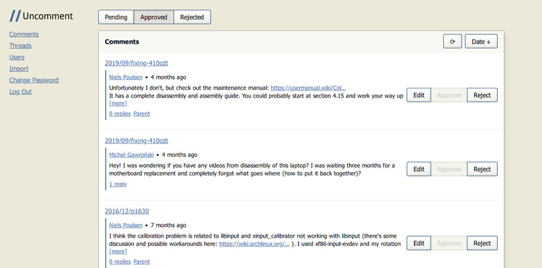Screen dimensions: 542x268
Task: Open the Users page
Action: click(17, 57)
